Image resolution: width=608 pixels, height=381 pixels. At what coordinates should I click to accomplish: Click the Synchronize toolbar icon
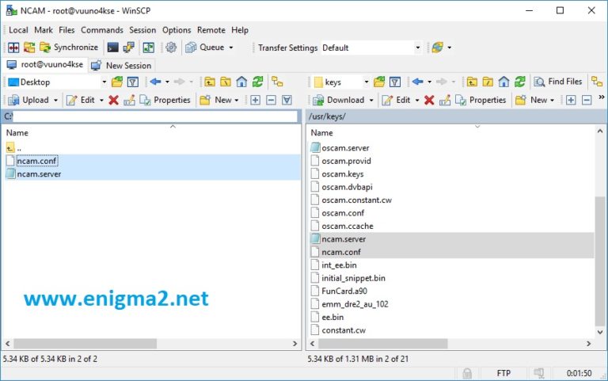[69, 48]
